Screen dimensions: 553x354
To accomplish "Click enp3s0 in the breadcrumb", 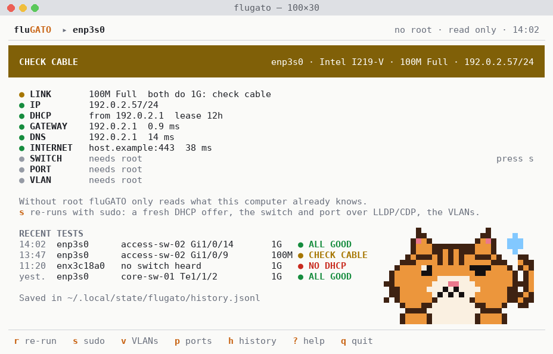I will click(89, 30).
